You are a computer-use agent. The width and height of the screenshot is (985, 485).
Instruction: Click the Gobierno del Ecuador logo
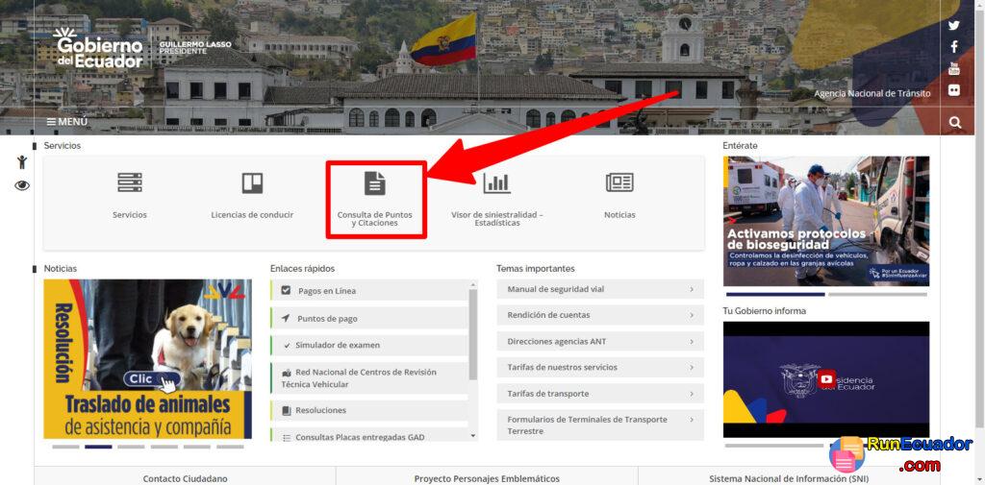pyautogui.click(x=99, y=48)
